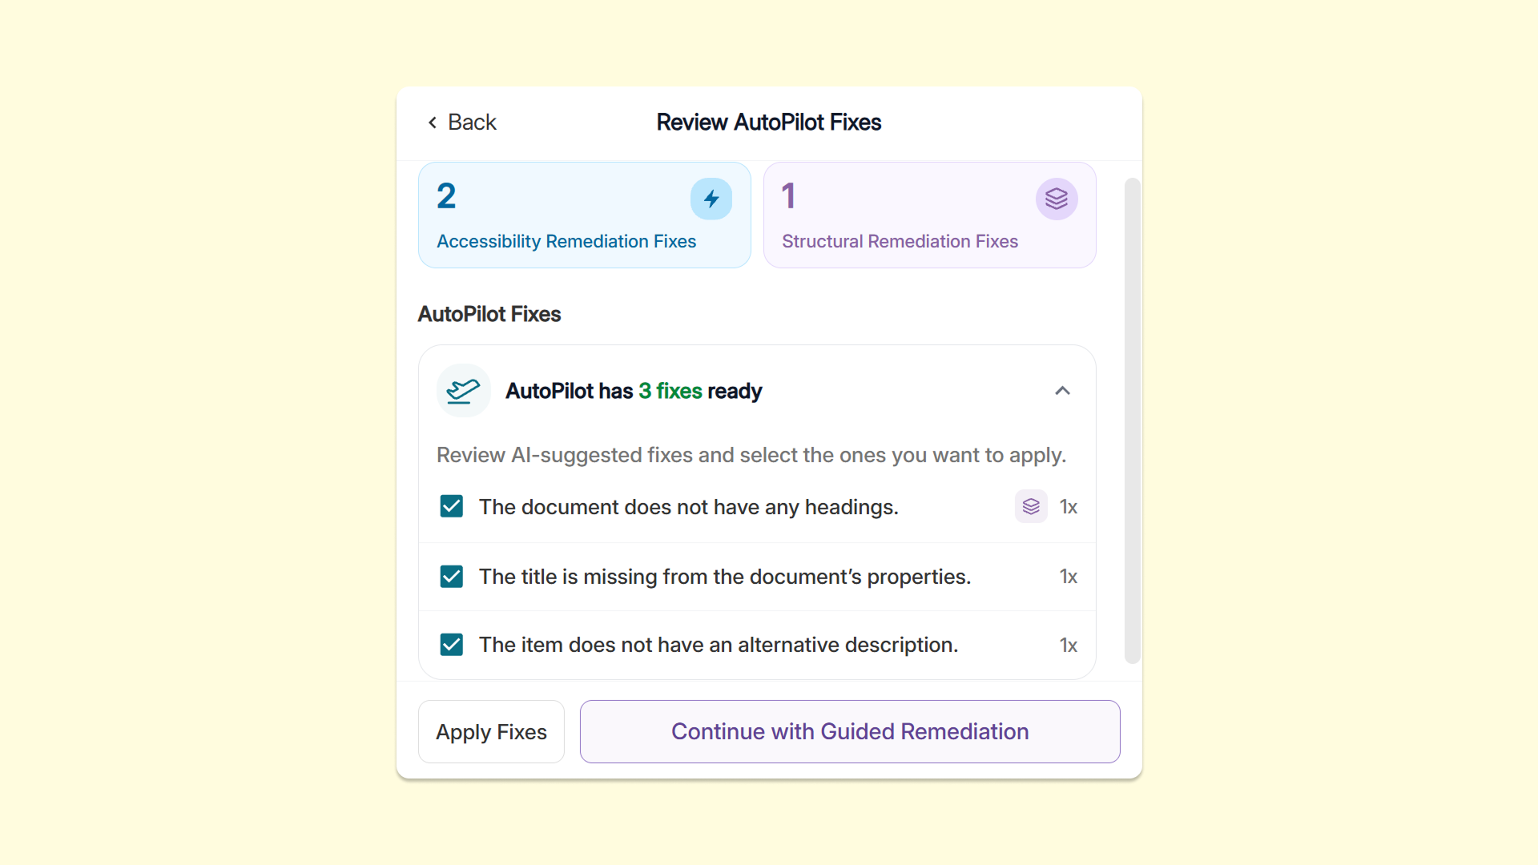Viewport: 1538px width, 865px height.
Task: Uncheck 'The item does not have an alternative description'
Action: 452,645
